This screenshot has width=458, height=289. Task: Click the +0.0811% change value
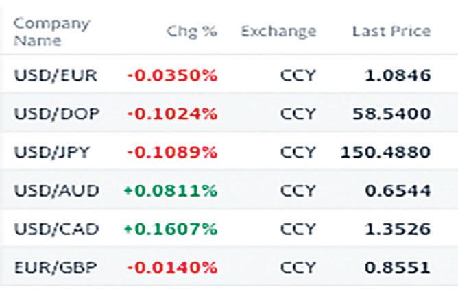click(x=171, y=190)
